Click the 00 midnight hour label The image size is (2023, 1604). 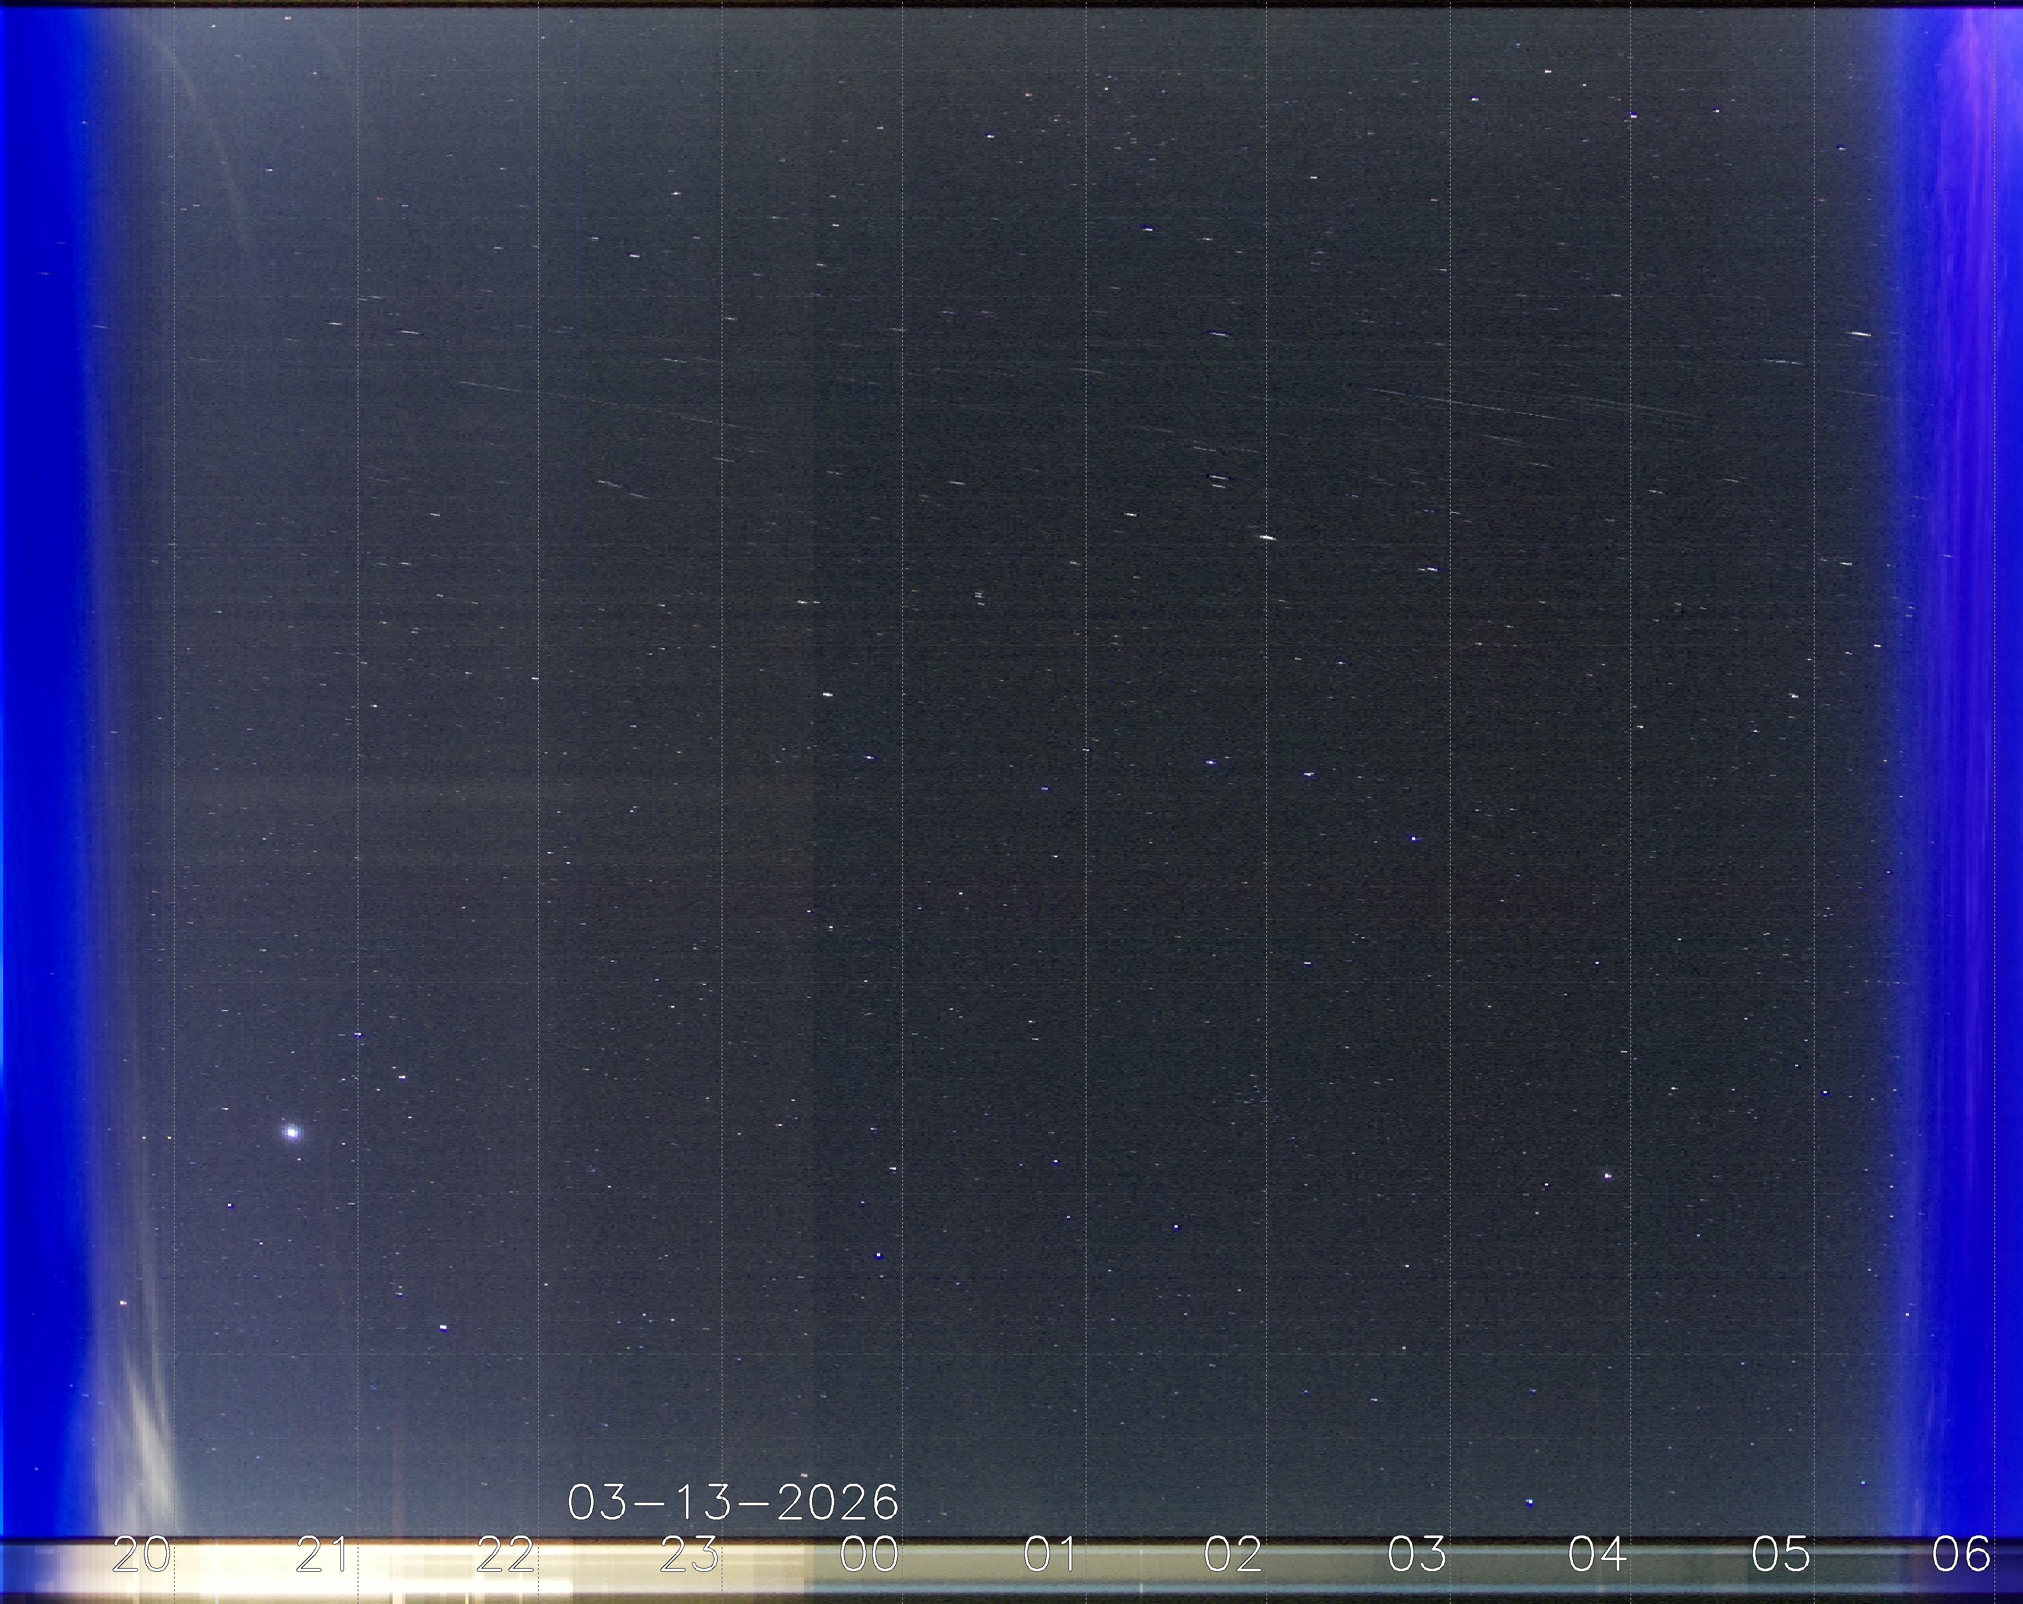869,1555
